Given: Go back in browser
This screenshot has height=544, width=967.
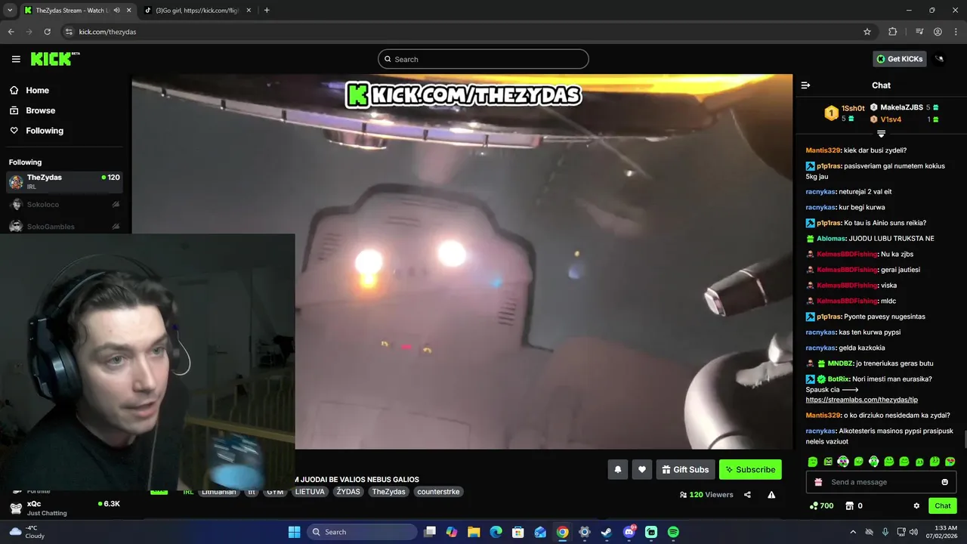Looking at the screenshot, I should tap(11, 32).
